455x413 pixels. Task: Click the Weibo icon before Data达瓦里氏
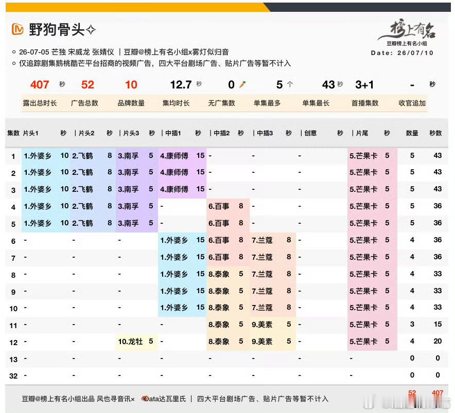(x=144, y=399)
